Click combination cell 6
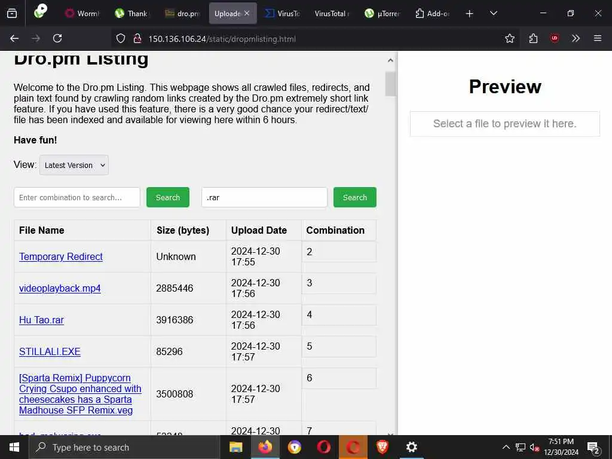 pyautogui.click(x=339, y=378)
